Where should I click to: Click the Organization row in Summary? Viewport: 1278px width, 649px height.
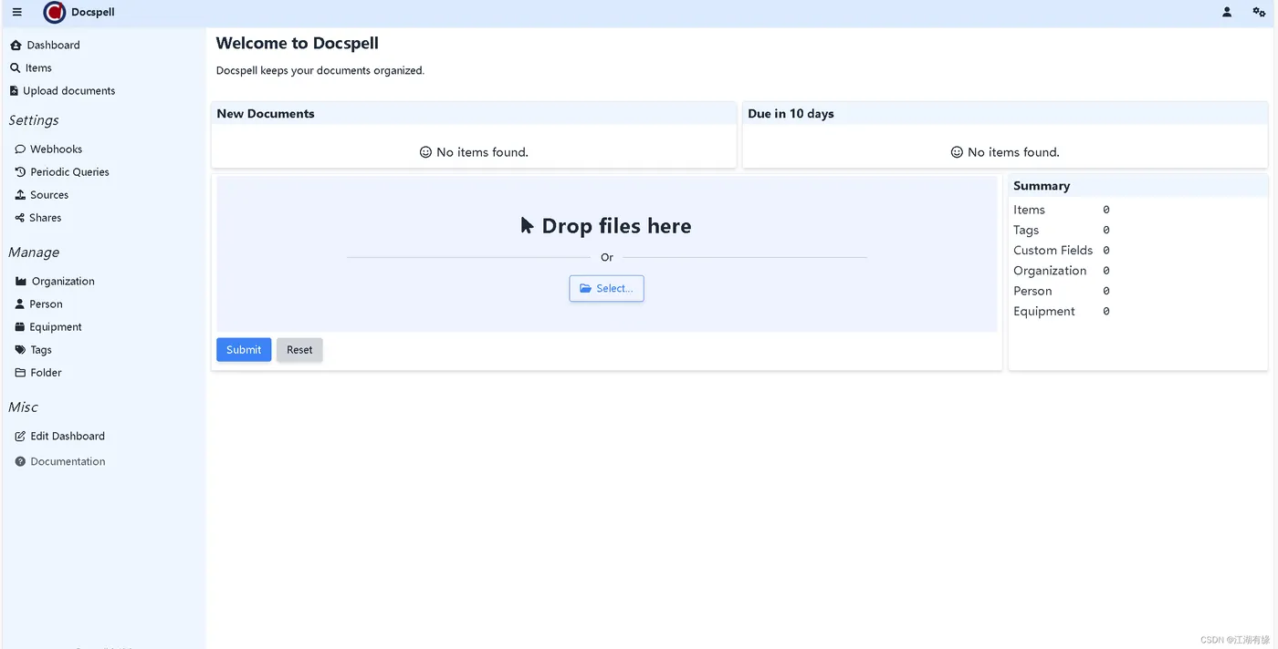click(1062, 271)
